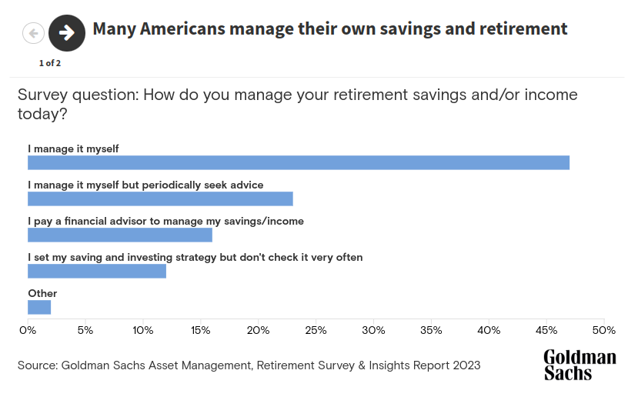The image size is (628, 397).
Task: Select the 'I manage it myself' bar
Action: point(299,163)
